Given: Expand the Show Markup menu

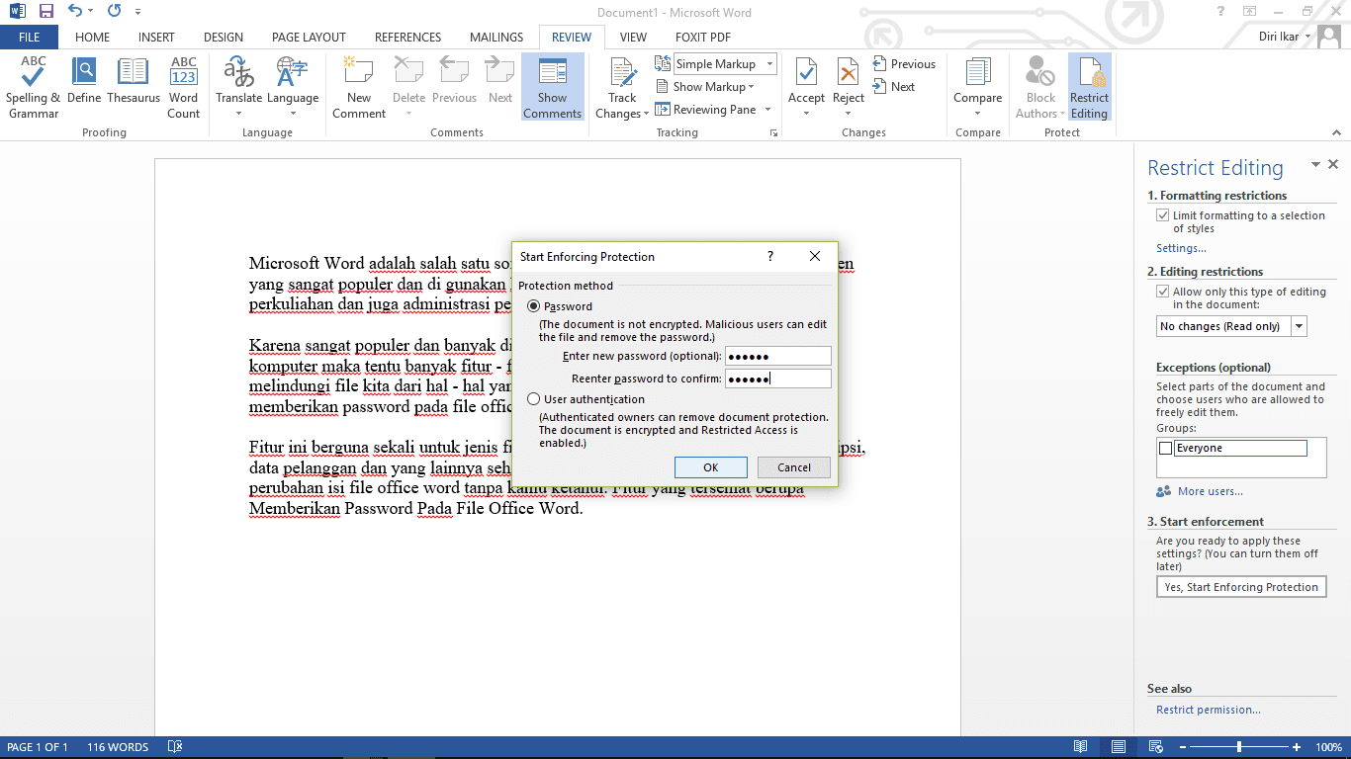Looking at the screenshot, I should point(705,87).
